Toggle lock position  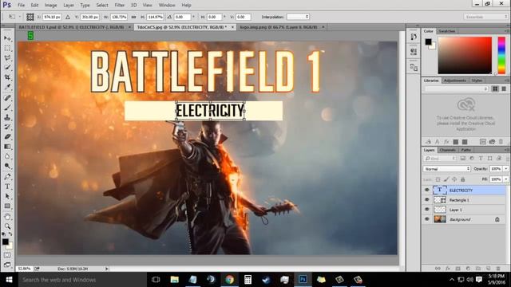click(454, 179)
